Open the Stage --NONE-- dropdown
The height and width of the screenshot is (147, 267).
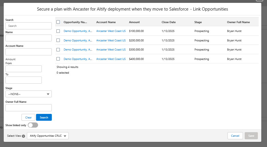pyautogui.click(x=29, y=94)
